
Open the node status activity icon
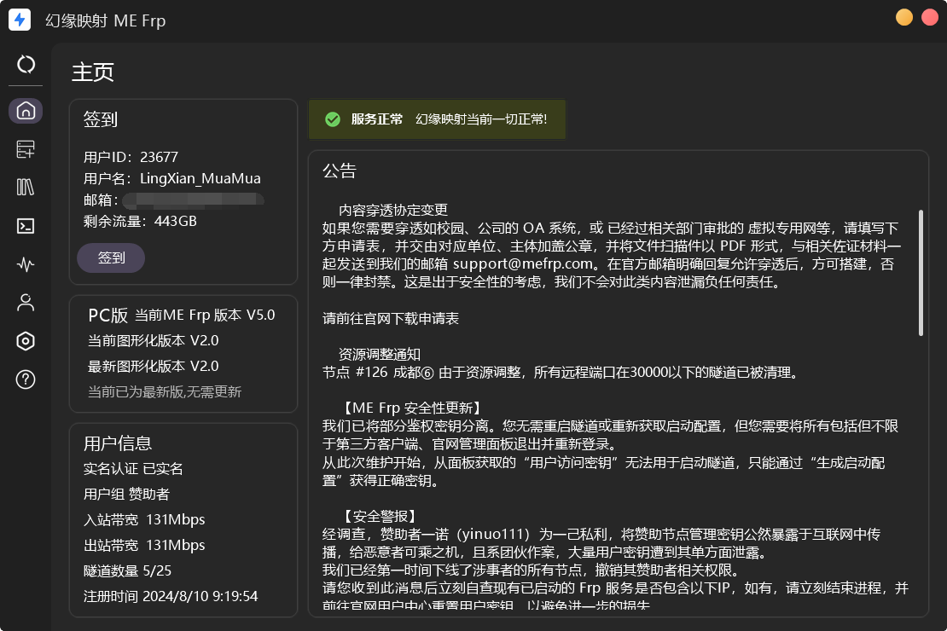(25, 265)
